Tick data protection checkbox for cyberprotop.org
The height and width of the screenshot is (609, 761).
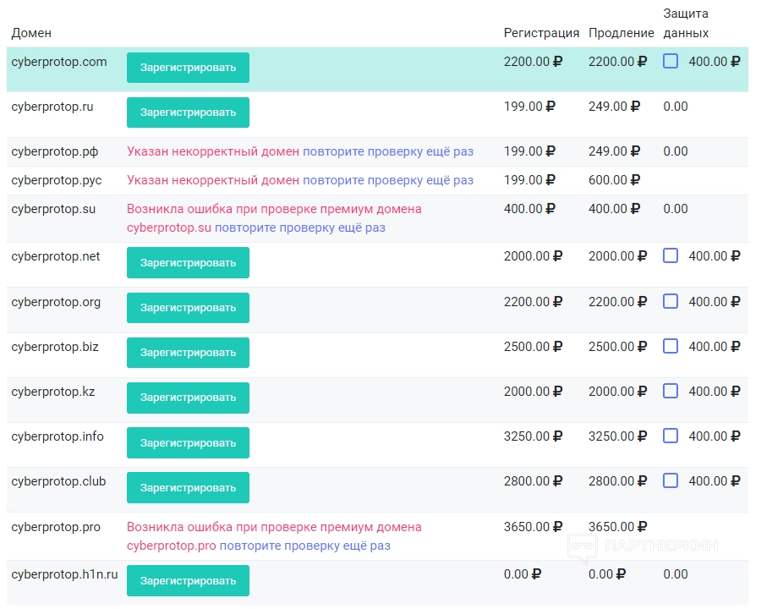pyautogui.click(x=671, y=301)
